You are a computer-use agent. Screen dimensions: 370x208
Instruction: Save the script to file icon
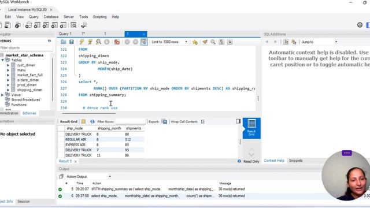[72, 42]
